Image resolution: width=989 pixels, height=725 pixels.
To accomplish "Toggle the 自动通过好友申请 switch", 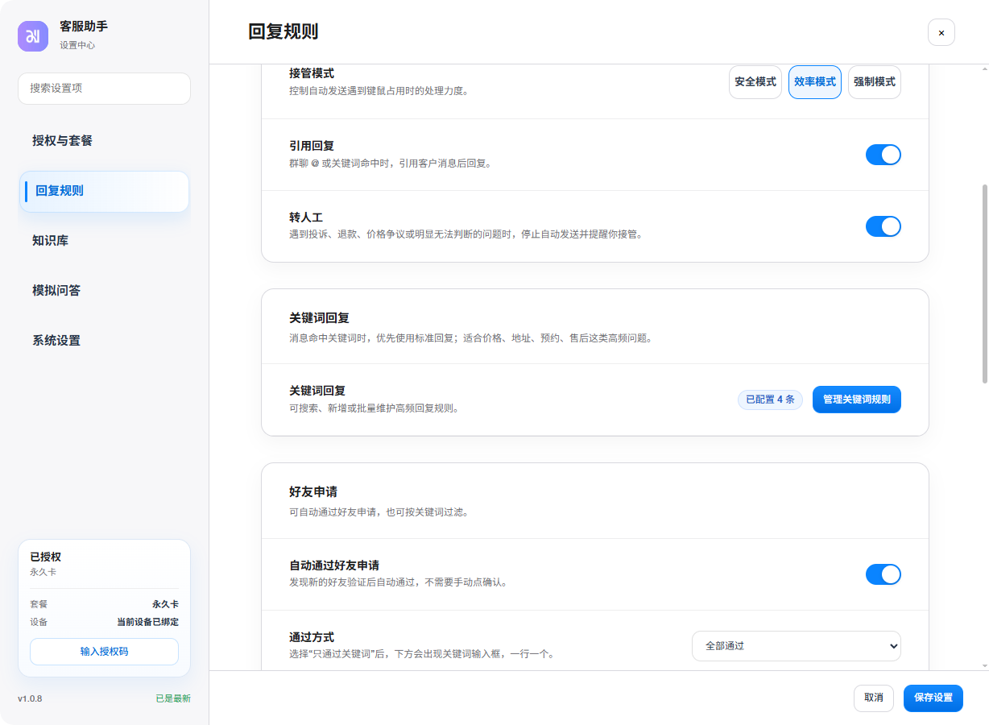I will tap(883, 574).
